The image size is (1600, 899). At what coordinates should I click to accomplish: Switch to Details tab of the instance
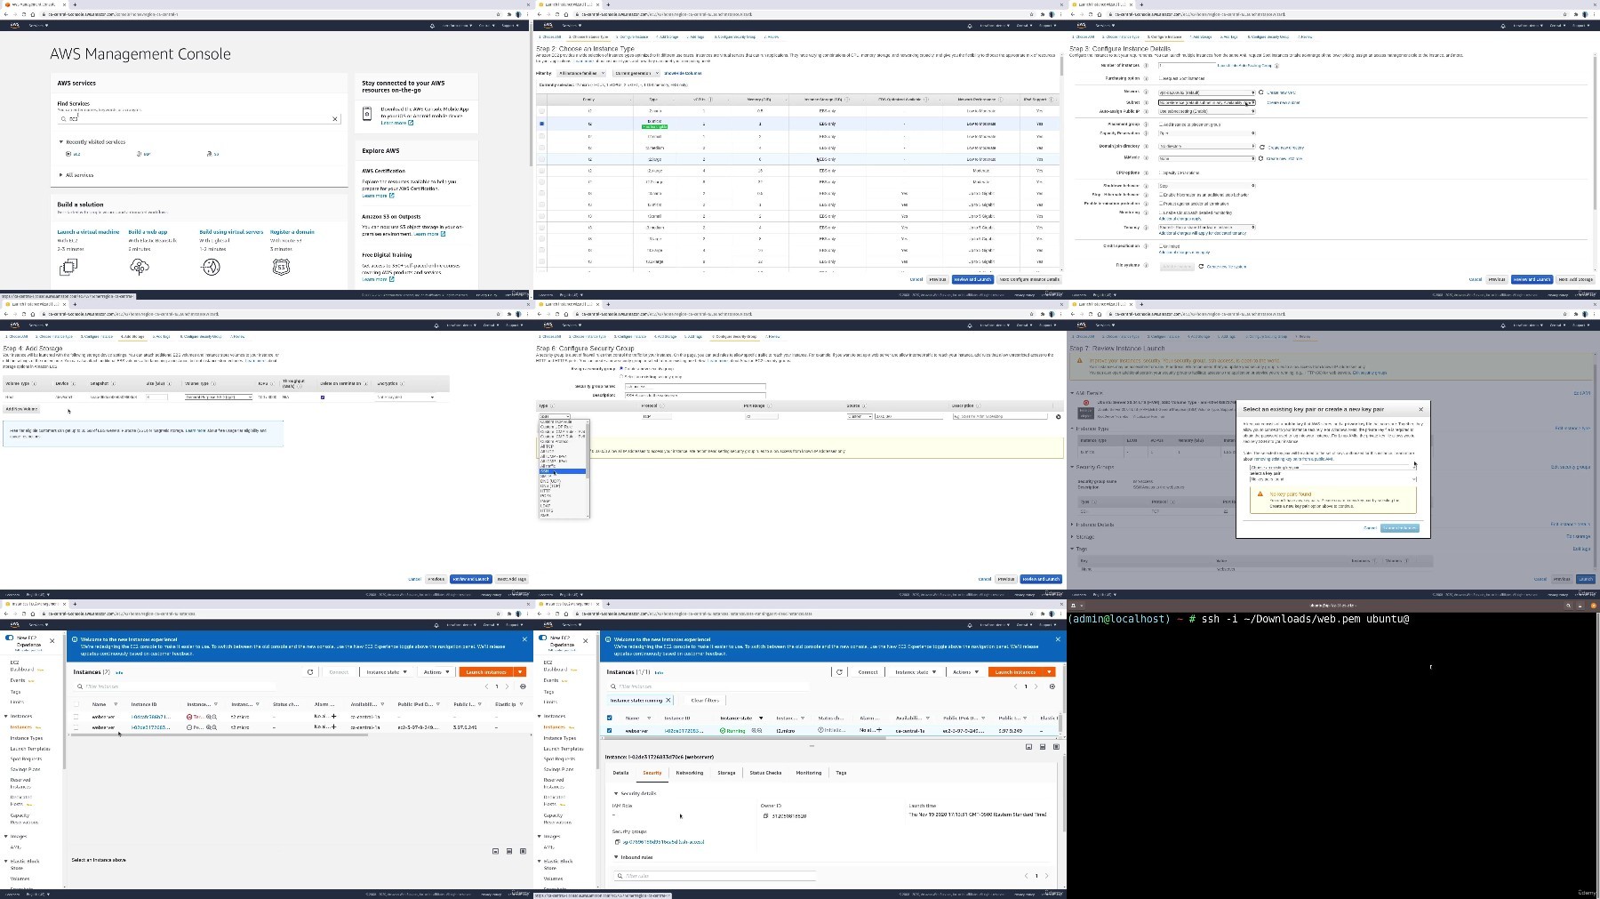[620, 773]
